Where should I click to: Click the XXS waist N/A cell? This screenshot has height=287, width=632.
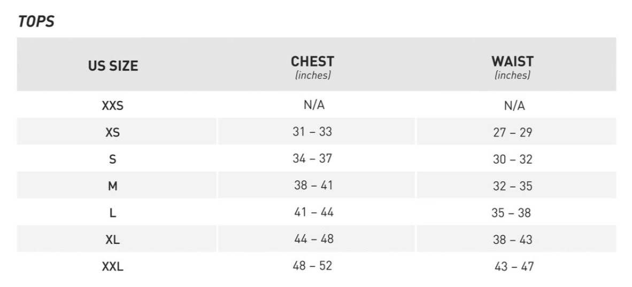[514, 106]
